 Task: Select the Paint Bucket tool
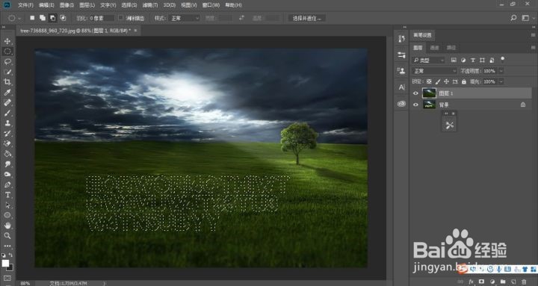(x=7, y=154)
